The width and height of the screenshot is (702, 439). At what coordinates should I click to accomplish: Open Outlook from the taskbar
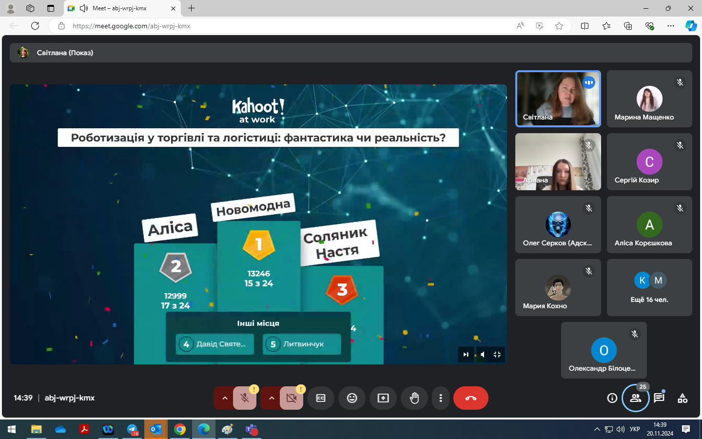[156, 429]
